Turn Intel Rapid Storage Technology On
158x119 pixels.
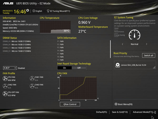coord(65,68)
